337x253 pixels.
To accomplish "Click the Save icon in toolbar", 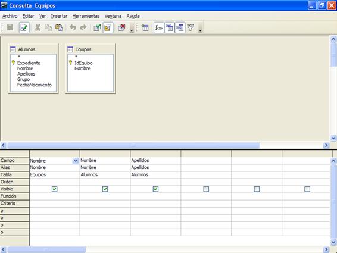I will (10, 27).
